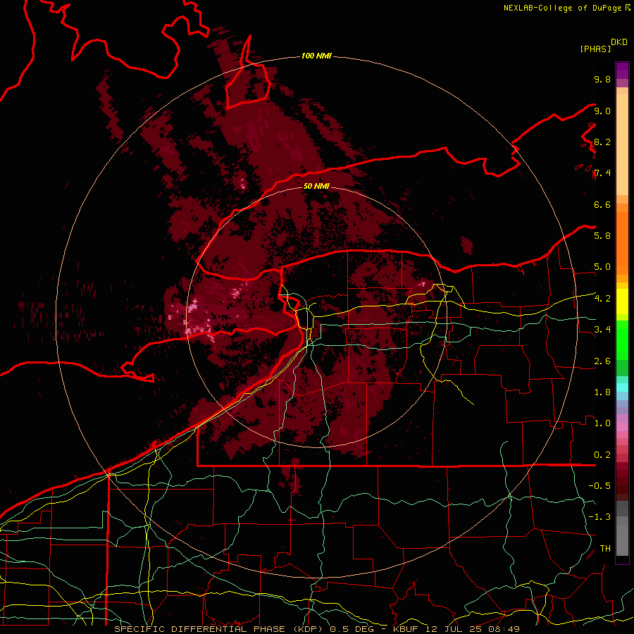Click the 0.2 value on the color scale
This screenshot has height=634, width=634.
pyautogui.click(x=602, y=455)
